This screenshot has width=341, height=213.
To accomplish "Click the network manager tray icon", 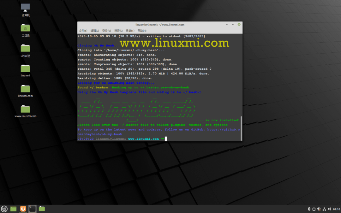I will click(x=324, y=209).
